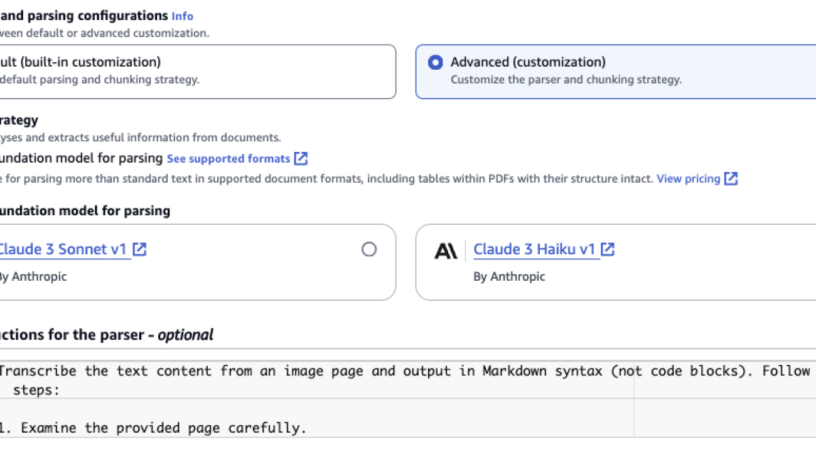The image size is (816, 459).
Task: Click 'By Anthropic' under Claude 3 Sonnet
Action: (x=33, y=276)
